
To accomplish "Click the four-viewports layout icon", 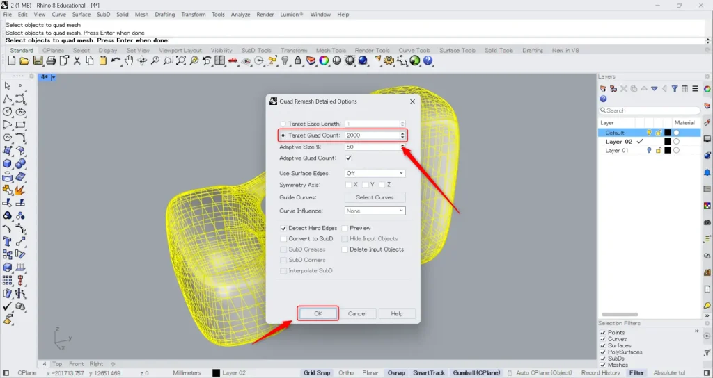I will coord(220,60).
